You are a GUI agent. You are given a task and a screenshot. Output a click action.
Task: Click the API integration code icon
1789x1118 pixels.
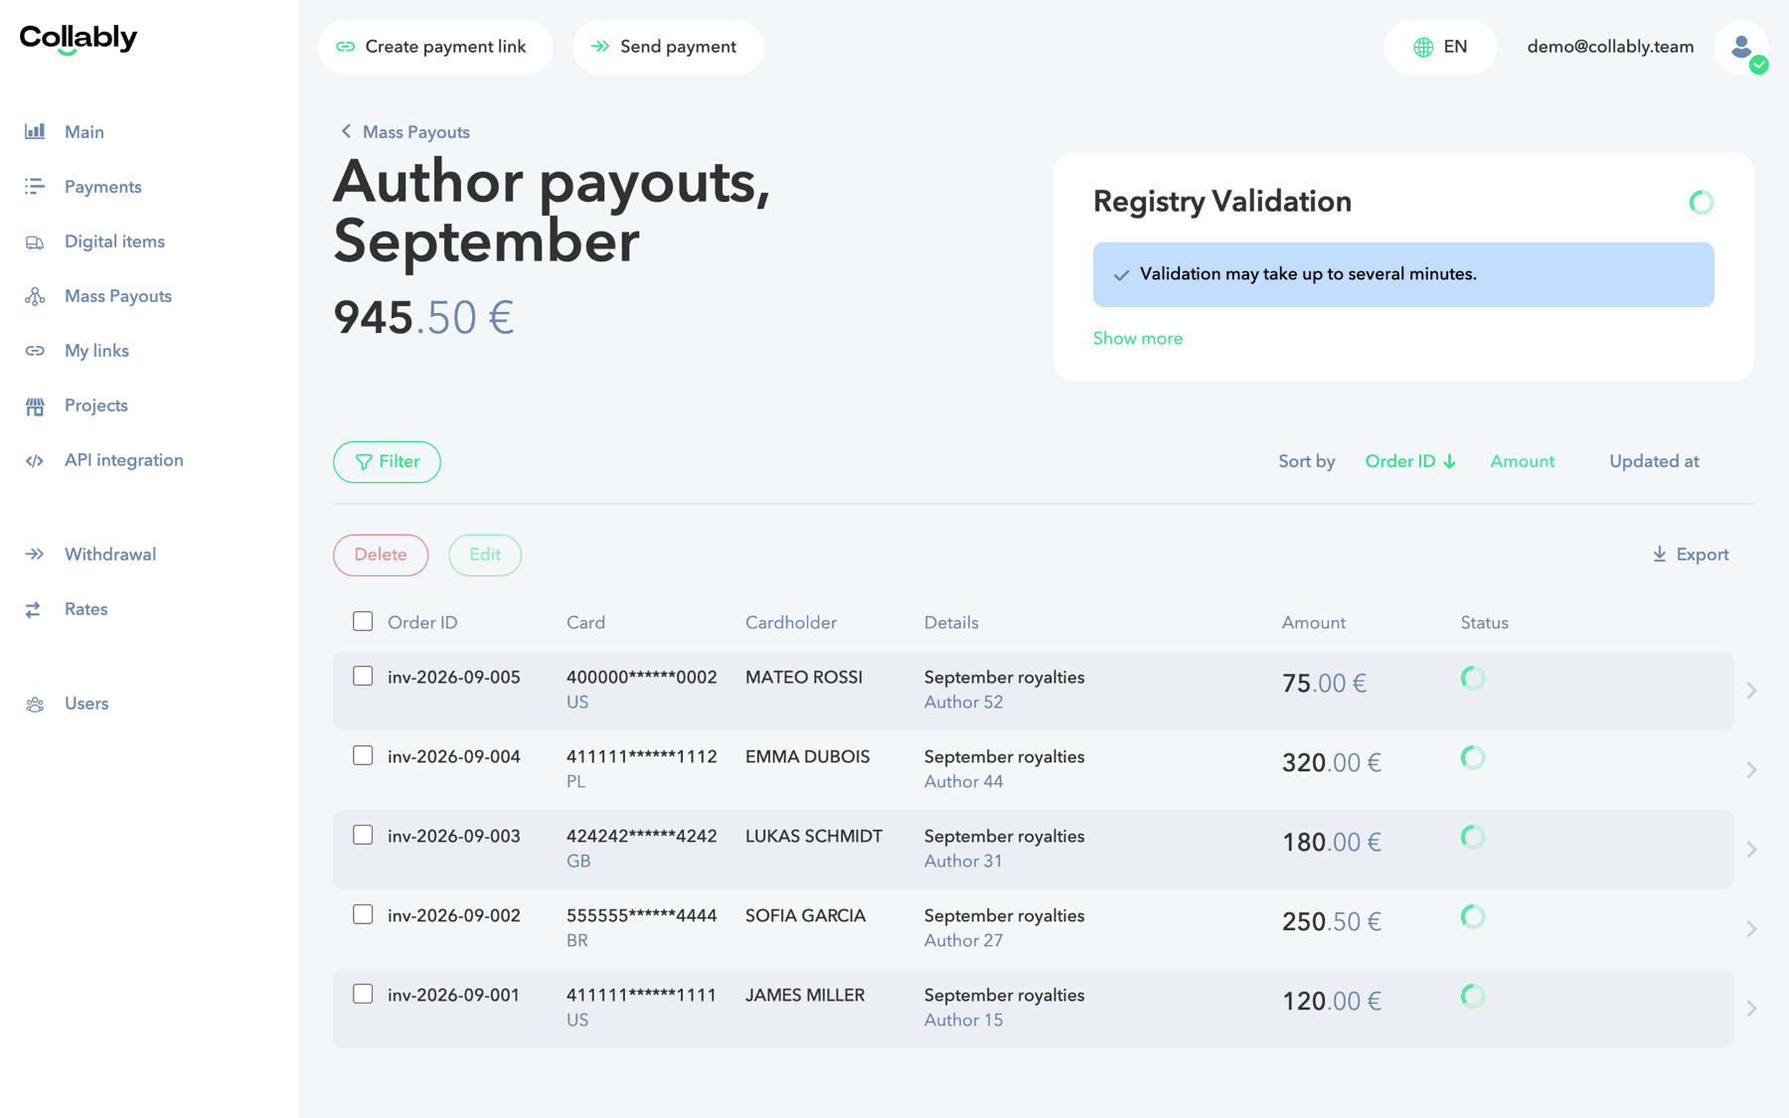tap(35, 460)
